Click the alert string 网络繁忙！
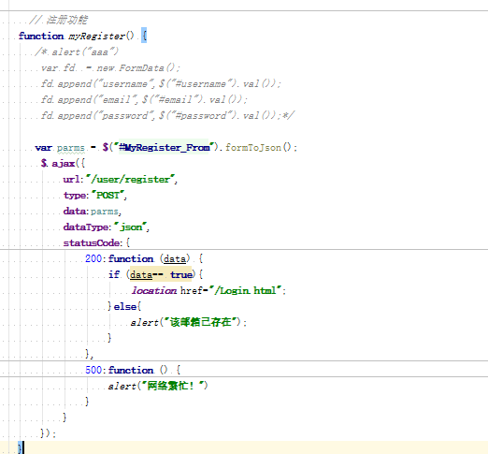 point(173,386)
